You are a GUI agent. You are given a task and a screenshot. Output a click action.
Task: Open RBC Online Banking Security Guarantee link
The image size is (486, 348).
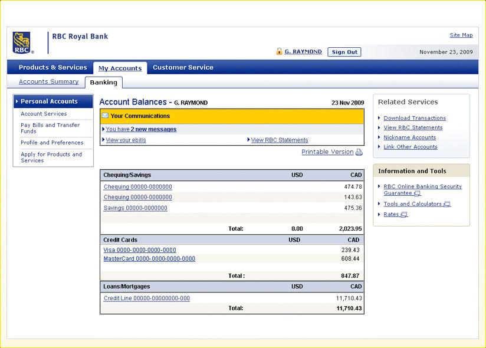(x=422, y=190)
